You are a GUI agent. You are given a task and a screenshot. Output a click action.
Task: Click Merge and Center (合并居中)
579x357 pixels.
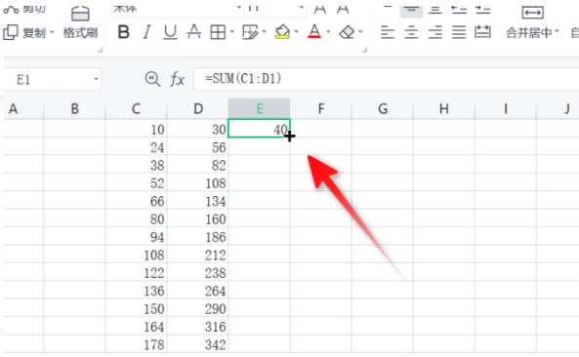[532, 22]
